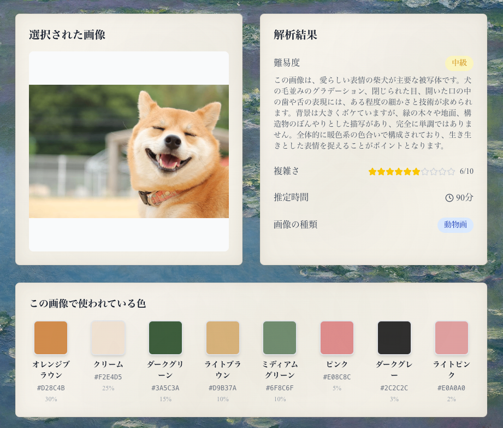Click the seventh empty star in rating
503x428 pixels.
(425, 172)
